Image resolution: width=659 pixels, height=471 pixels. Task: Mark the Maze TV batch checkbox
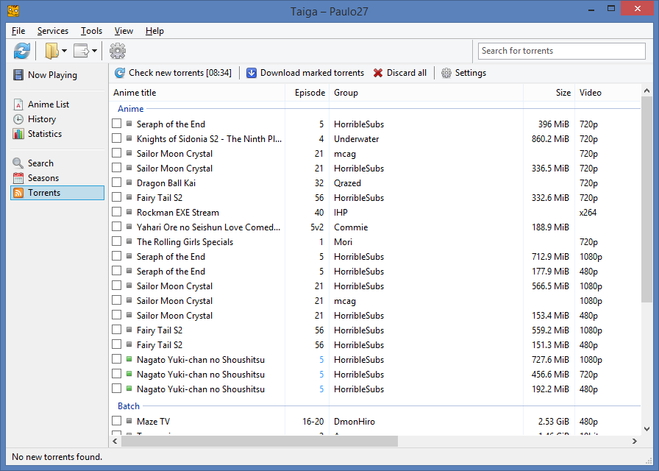pos(116,420)
